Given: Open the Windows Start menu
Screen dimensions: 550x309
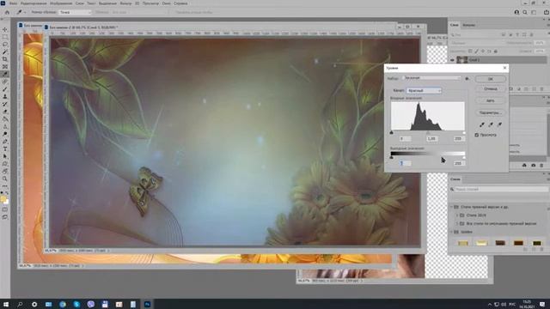Looking at the screenshot, I should [x=6, y=304].
